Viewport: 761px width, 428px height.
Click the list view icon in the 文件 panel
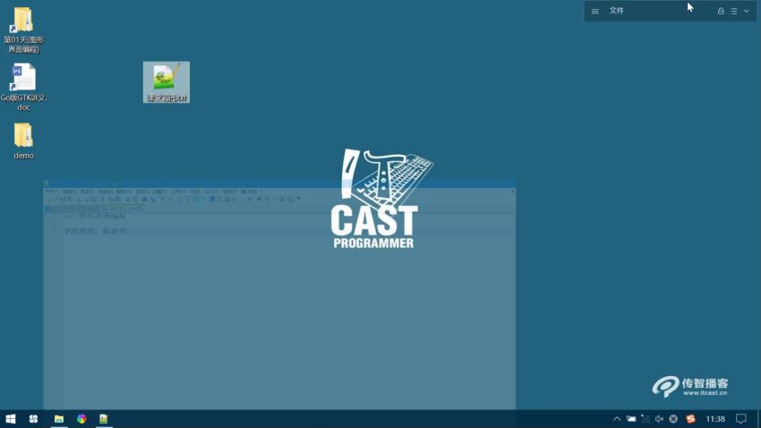pos(733,11)
